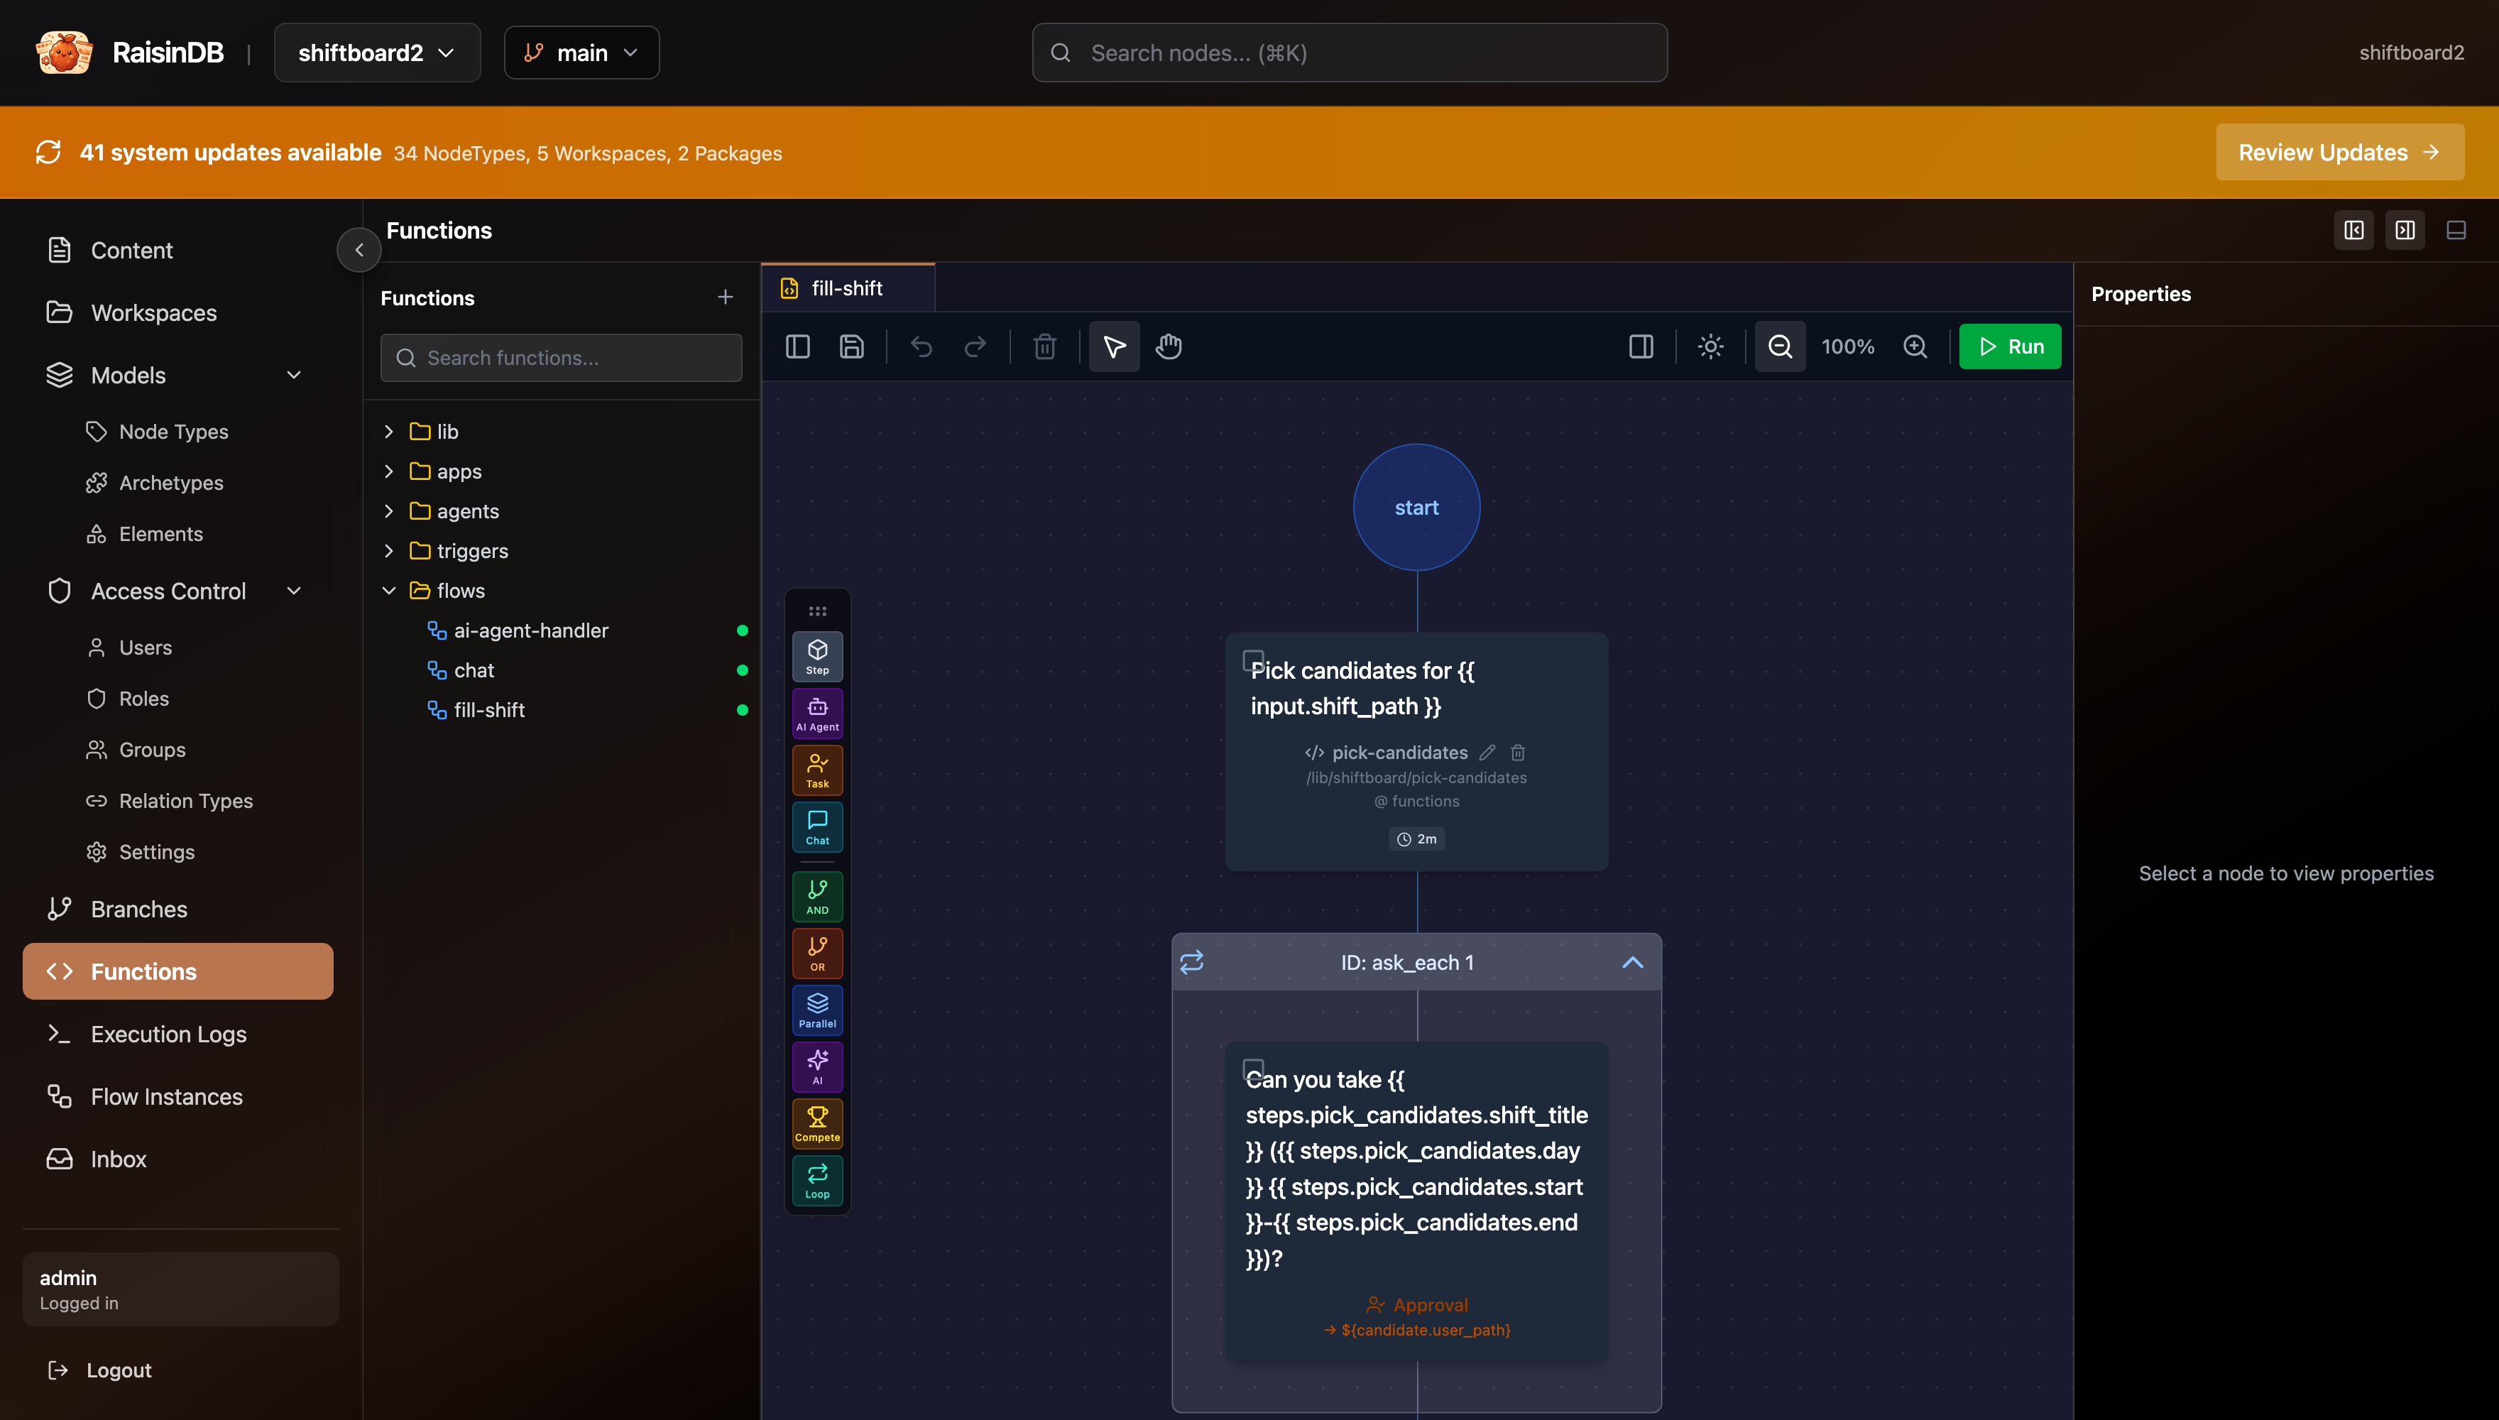Click the refresh icon in the updates banner
The height and width of the screenshot is (1420, 2499).
[x=49, y=152]
